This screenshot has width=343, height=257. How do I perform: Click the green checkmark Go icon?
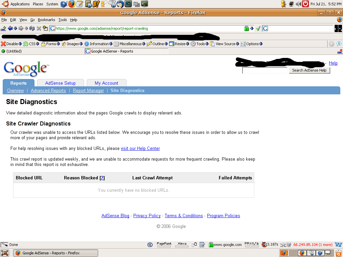click(258, 28)
